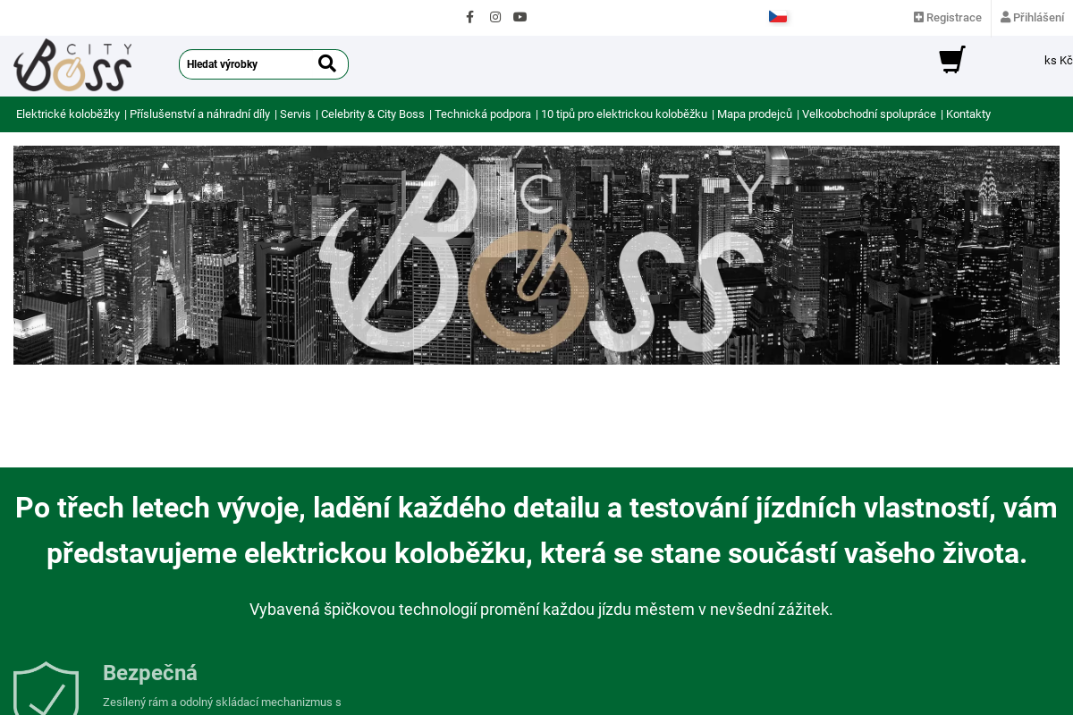Click the Přihlášení login link
The height and width of the screenshot is (715, 1073).
[x=1033, y=17]
